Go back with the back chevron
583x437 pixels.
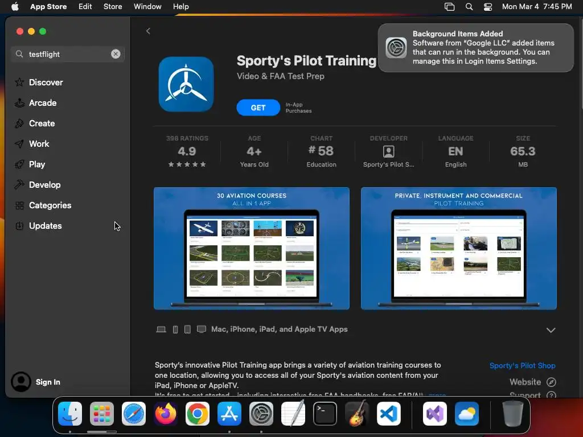point(148,31)
